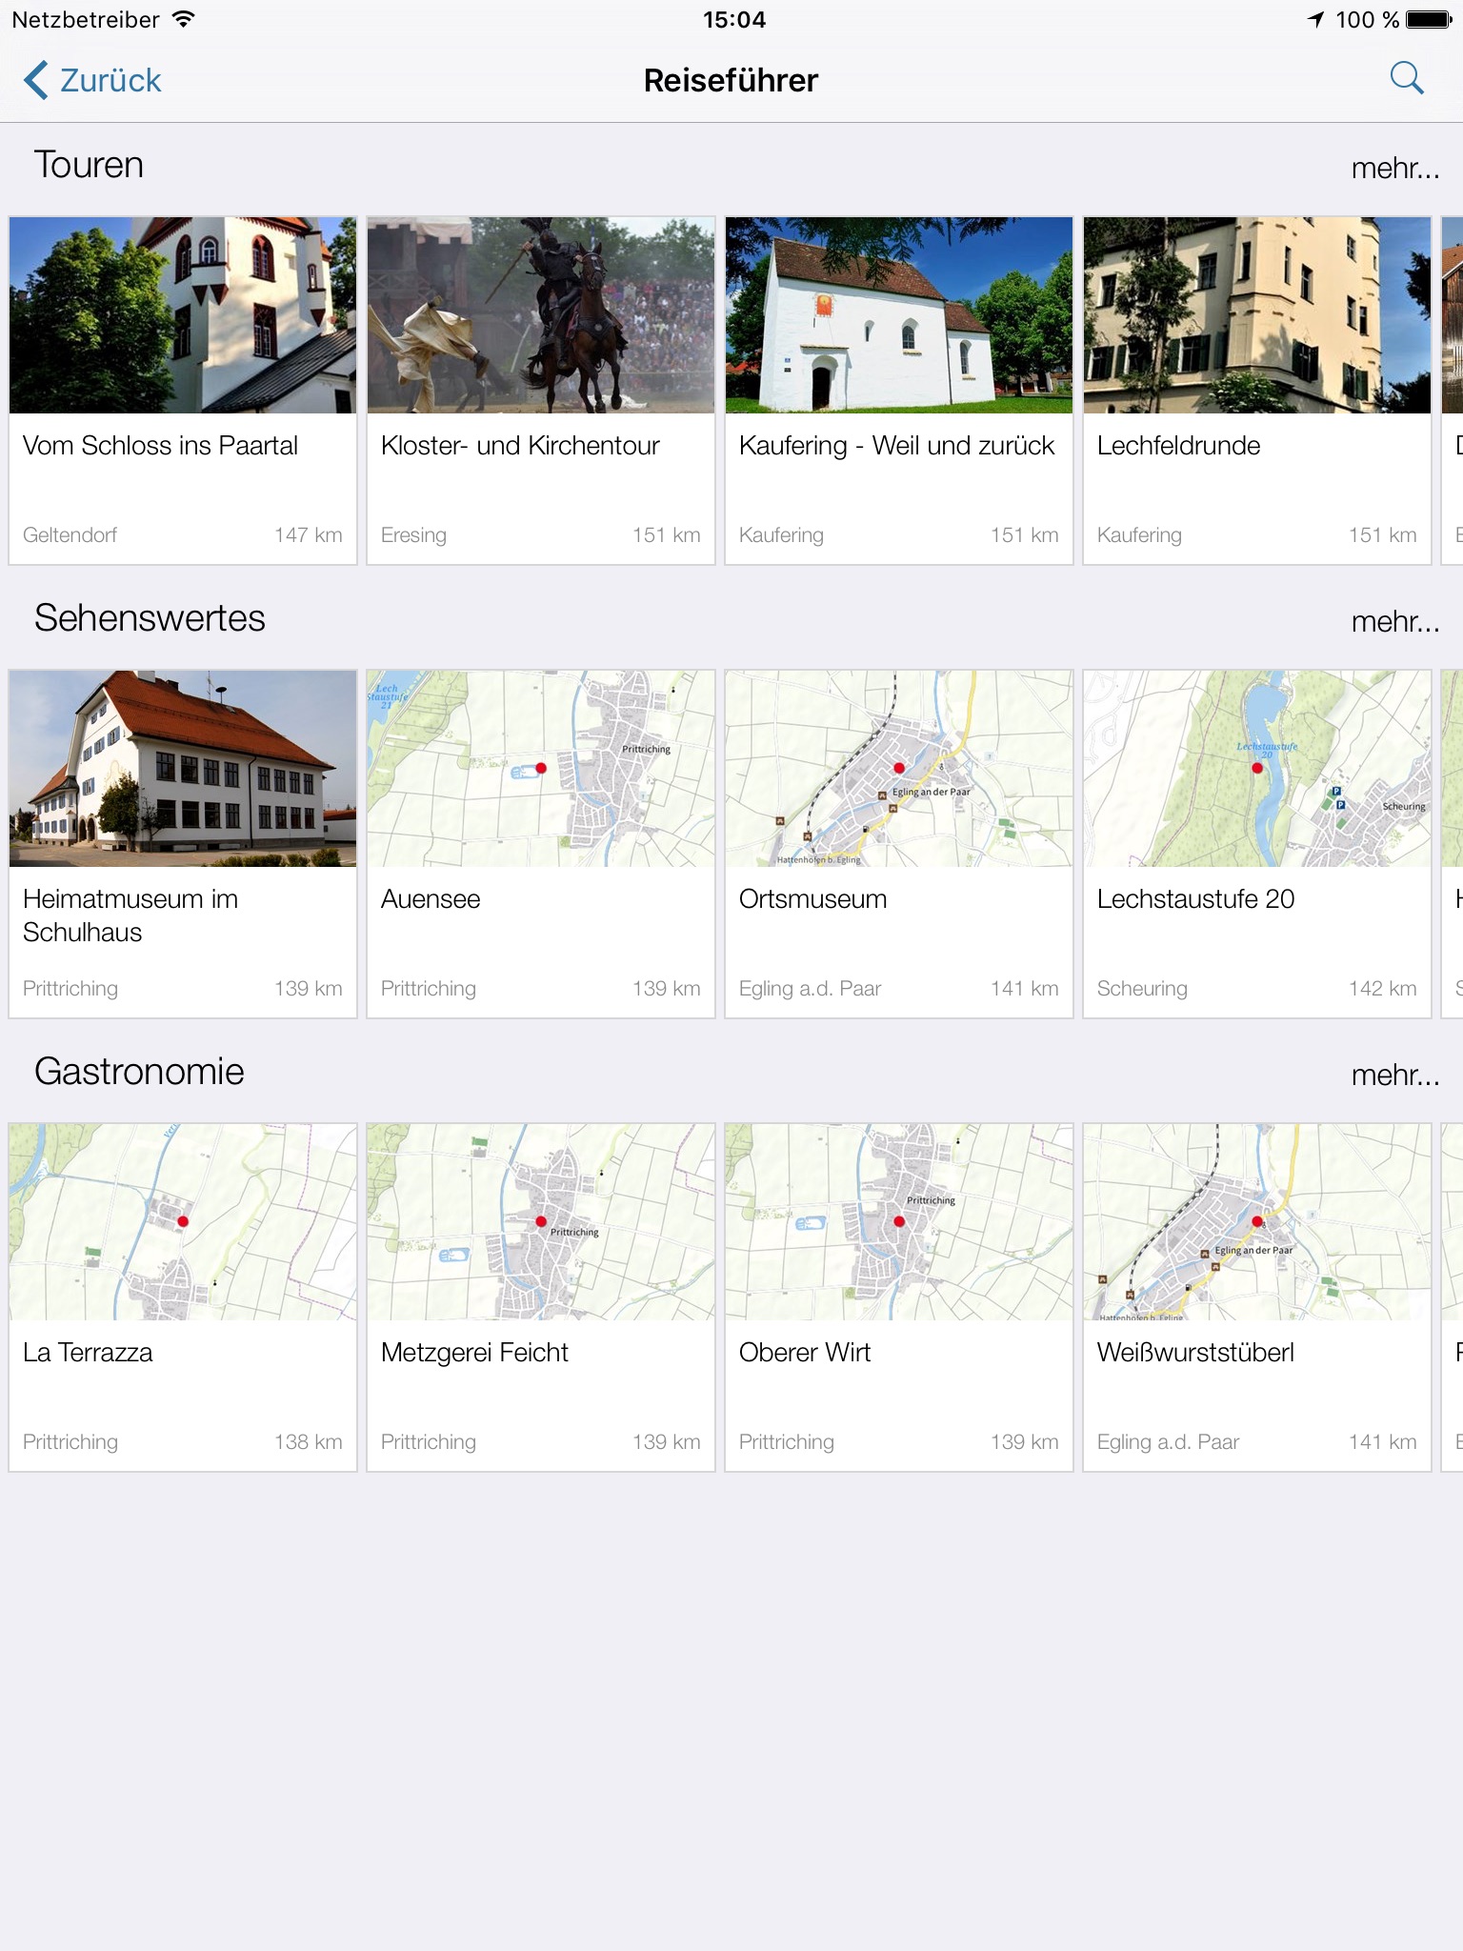Image resolution: width=1463 pixels, height=1951 pixels.
Task: Open the Oberer Wirt listing
Action: (899, 1297)
